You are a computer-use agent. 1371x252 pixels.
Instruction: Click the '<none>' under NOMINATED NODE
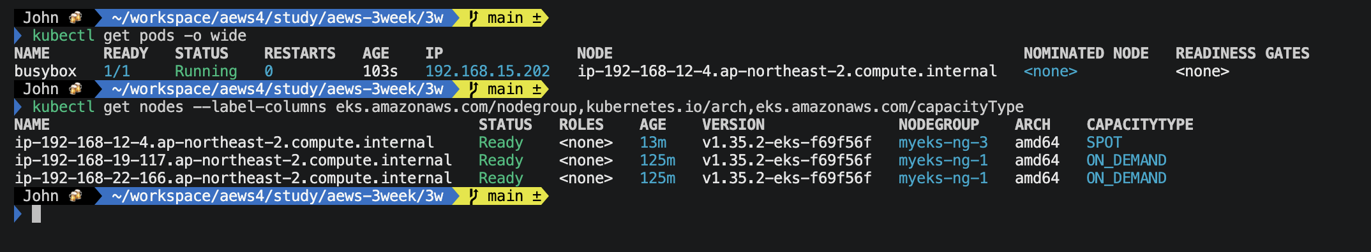coord(1051,71)
